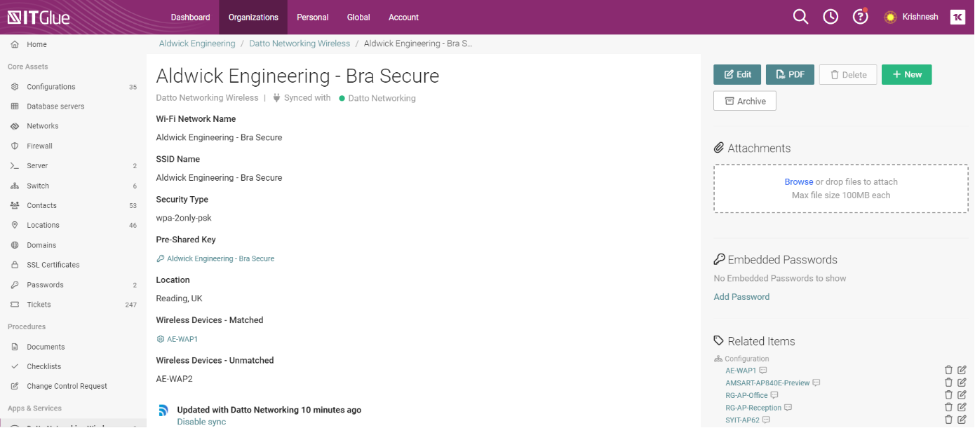Open the help question mark icon

tap(860, 17)
